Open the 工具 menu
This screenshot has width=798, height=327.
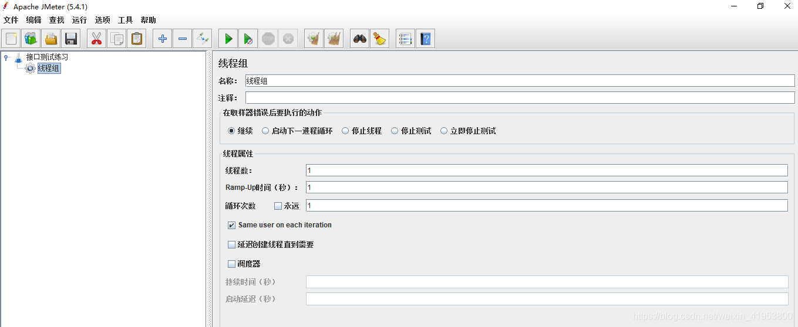point(126,20)
